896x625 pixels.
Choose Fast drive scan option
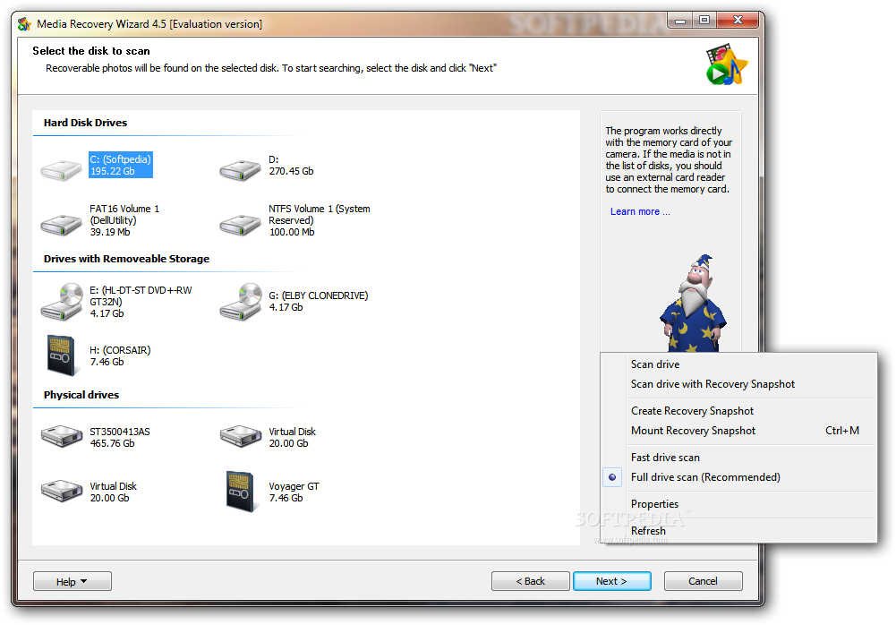pos(665,458)
